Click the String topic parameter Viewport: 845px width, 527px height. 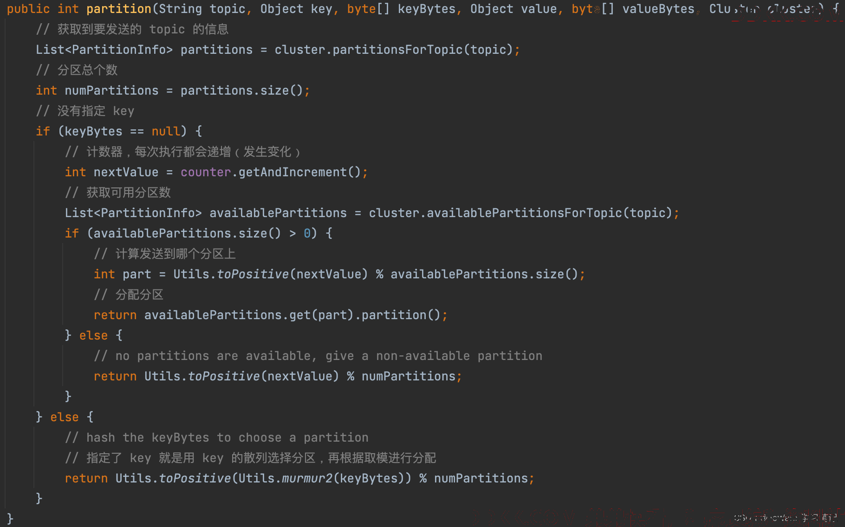click(x=202, y=9)
